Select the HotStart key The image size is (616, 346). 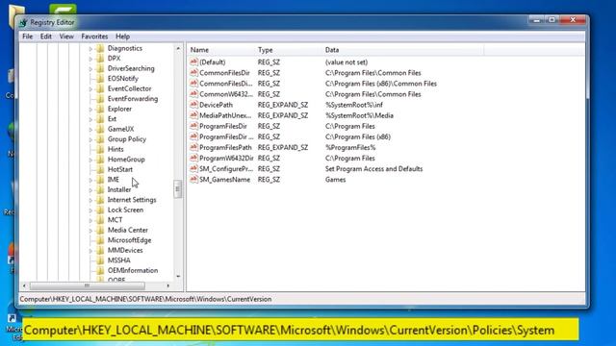pyautogui.click(x=120, y=169)
